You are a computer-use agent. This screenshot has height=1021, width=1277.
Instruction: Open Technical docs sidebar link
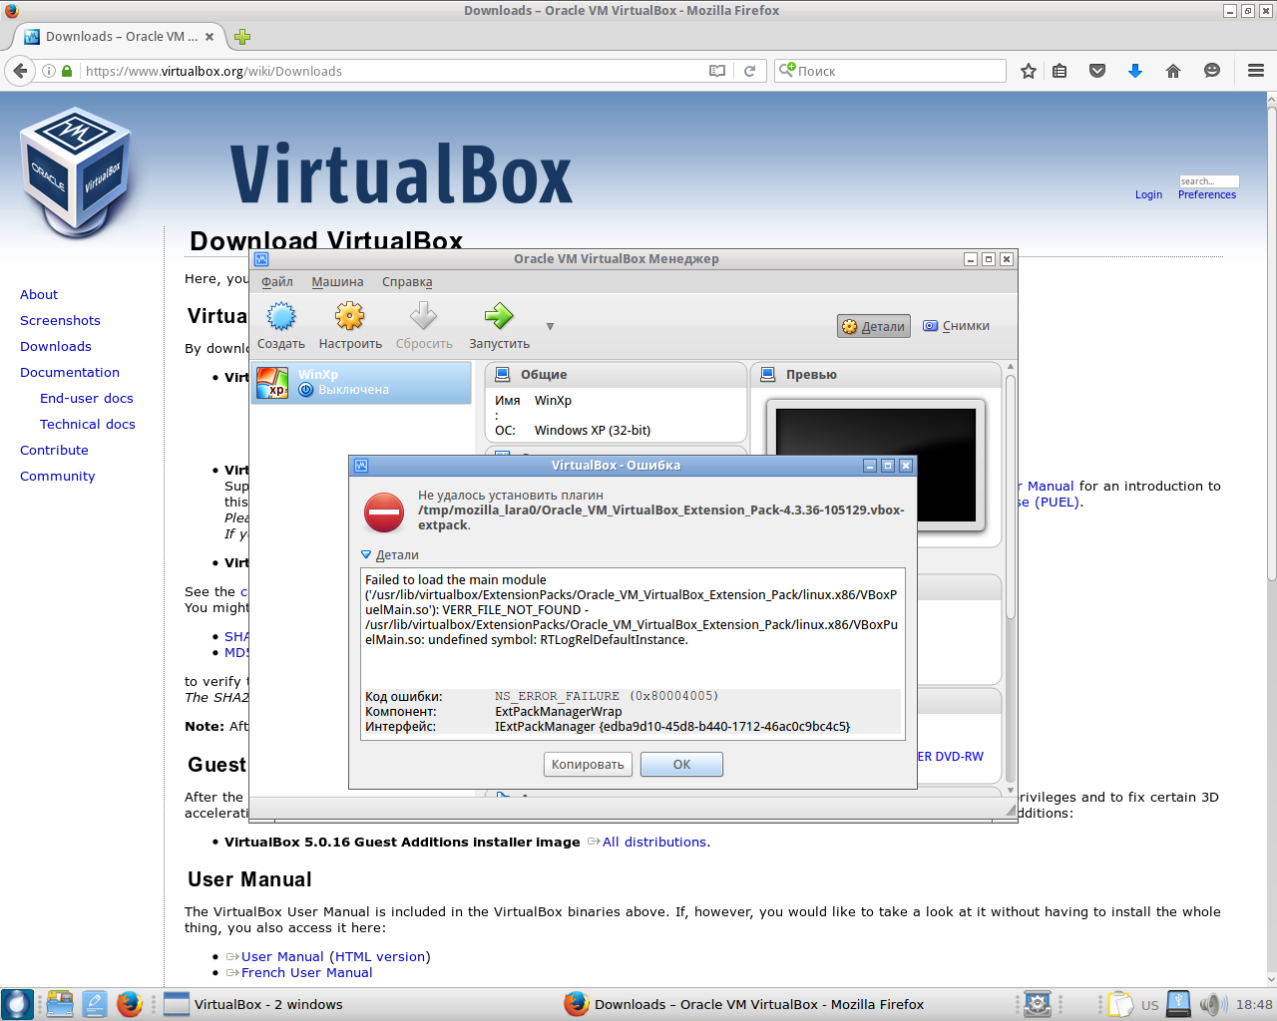point(88,425)
